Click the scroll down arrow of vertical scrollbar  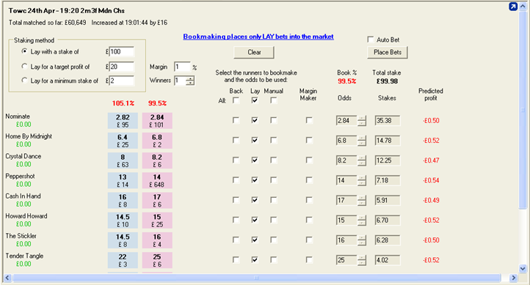[x=523, y=269]
